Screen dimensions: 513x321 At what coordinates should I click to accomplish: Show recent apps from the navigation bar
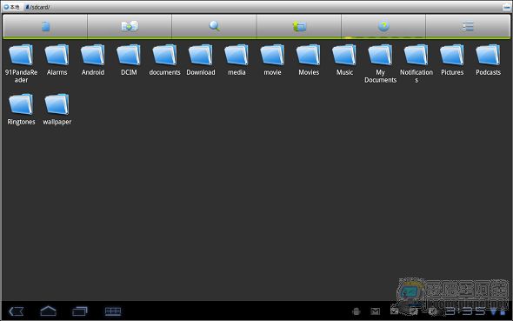(x=80, y=311)
